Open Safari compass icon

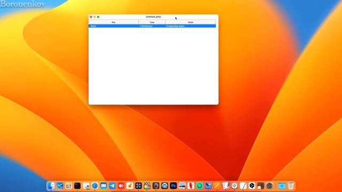click(95, 186)
